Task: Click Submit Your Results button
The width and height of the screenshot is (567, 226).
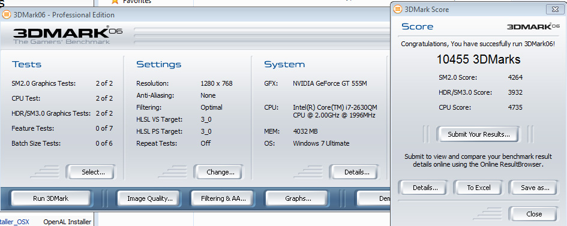Action: pos(478,134)
